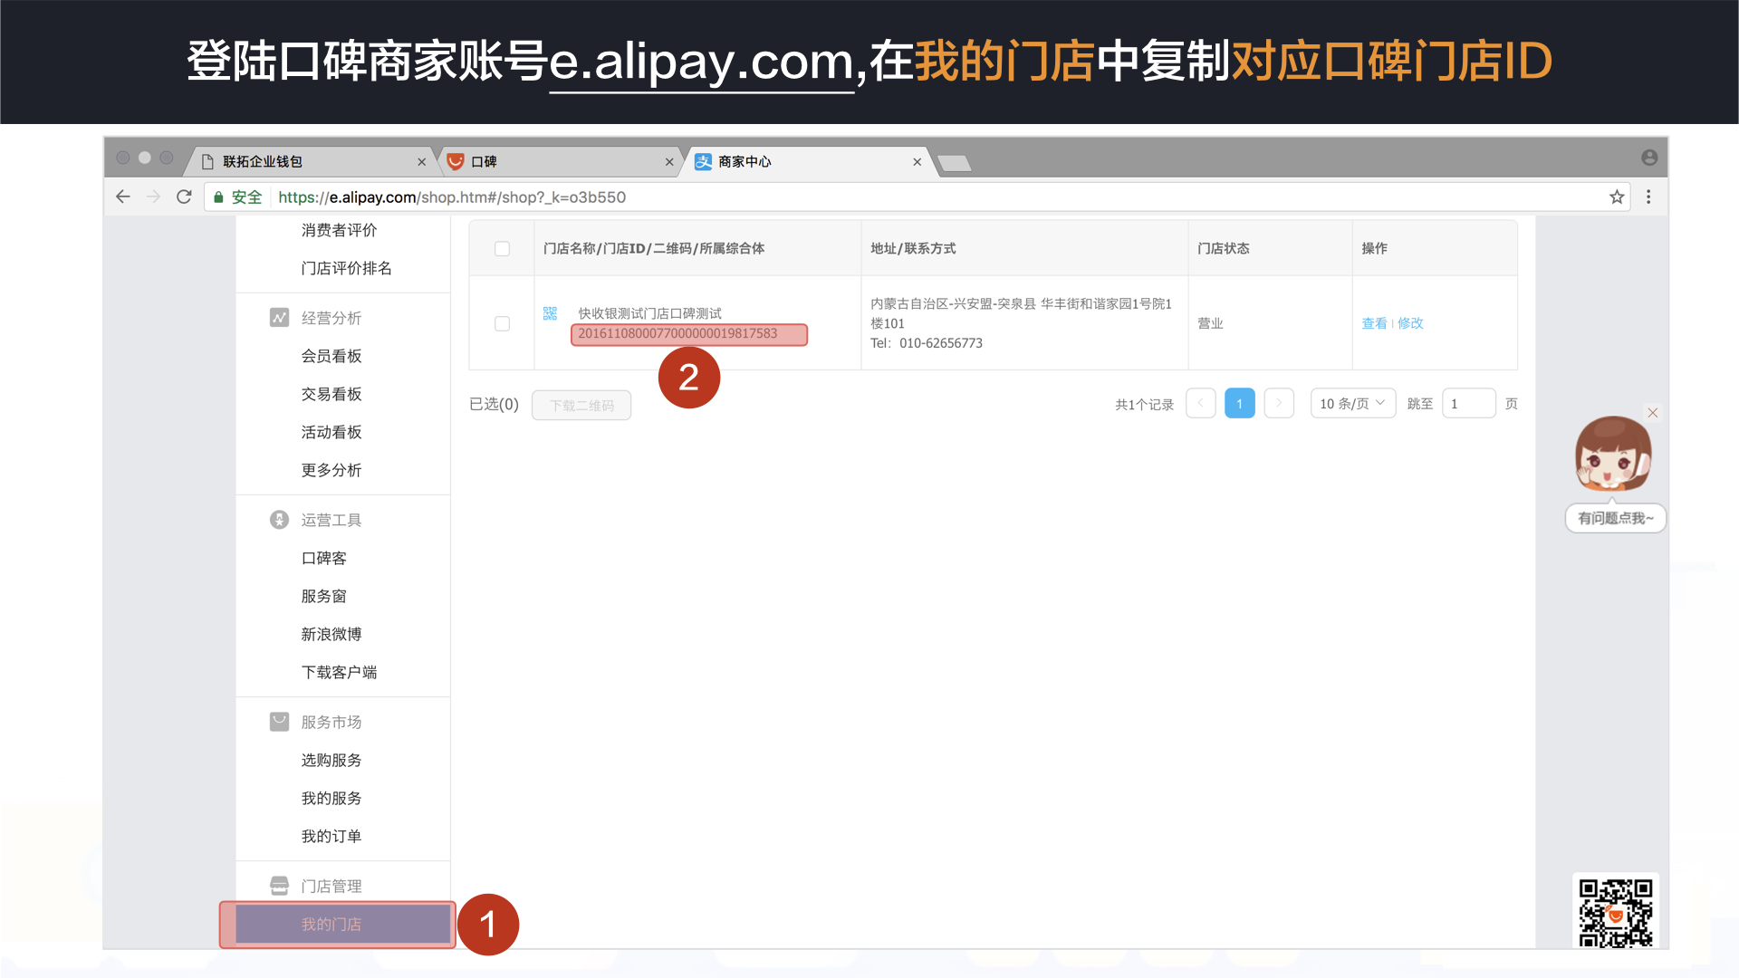Click the 门店管理 section heading

pos(331,886)
